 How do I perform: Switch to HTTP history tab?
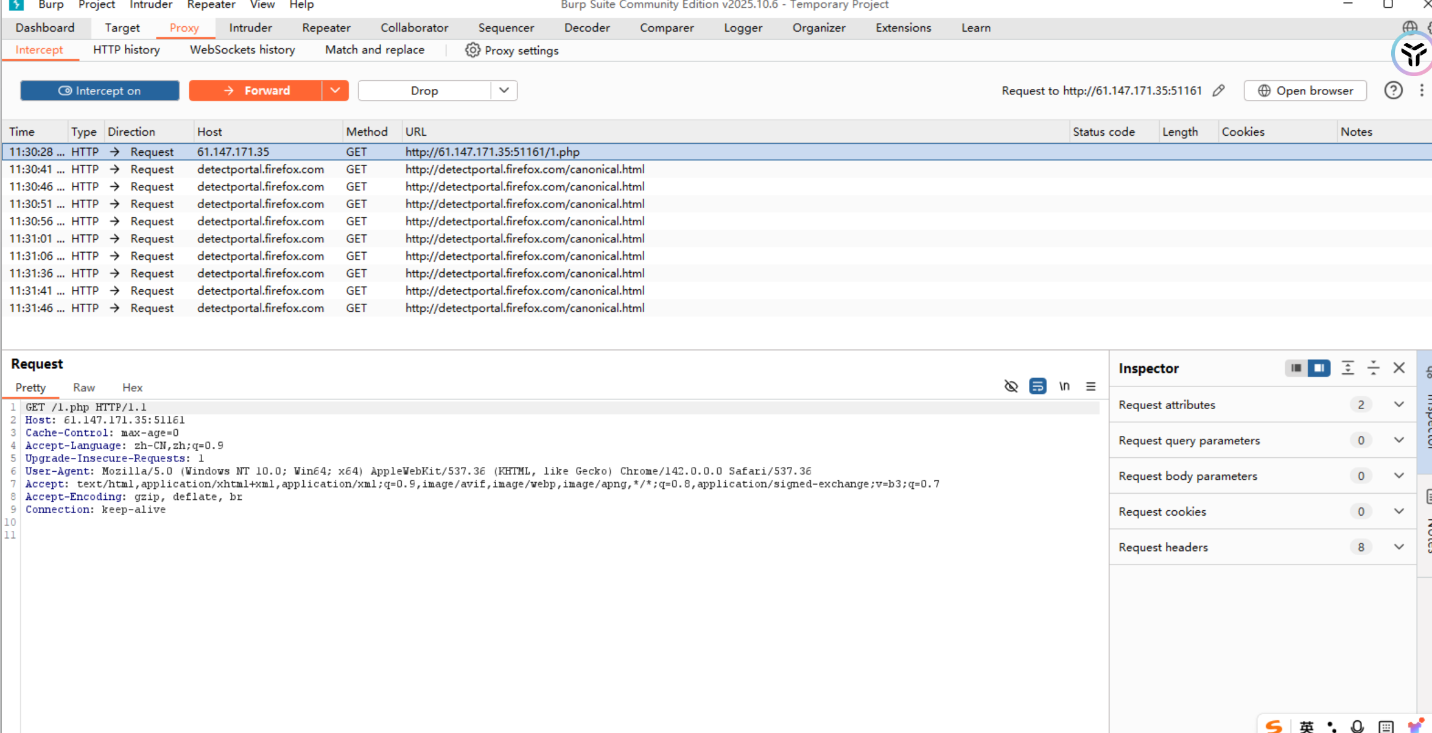pos(126,50)
